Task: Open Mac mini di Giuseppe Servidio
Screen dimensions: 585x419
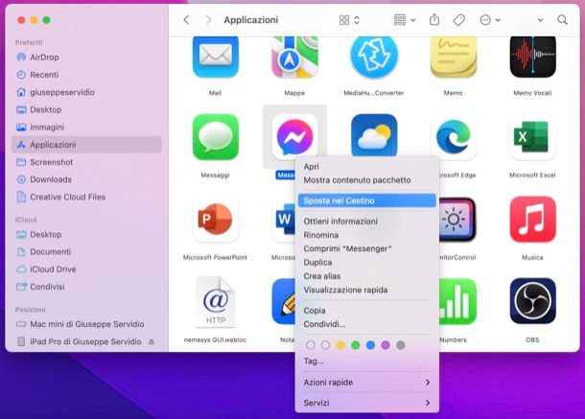Action: pyautogui.click(x=86, y=324)
